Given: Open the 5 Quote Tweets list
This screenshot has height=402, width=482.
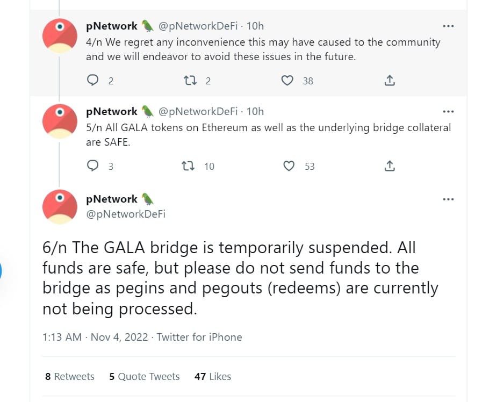Looking at the screenshot, I should [x=144, y=377].
